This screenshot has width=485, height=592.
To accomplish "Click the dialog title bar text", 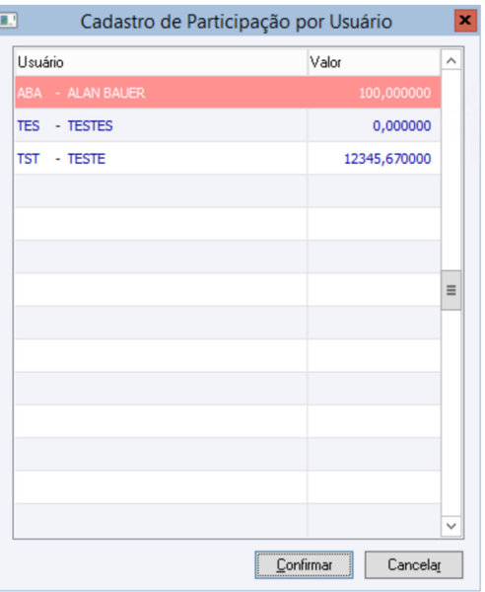I will pos(236,22).
